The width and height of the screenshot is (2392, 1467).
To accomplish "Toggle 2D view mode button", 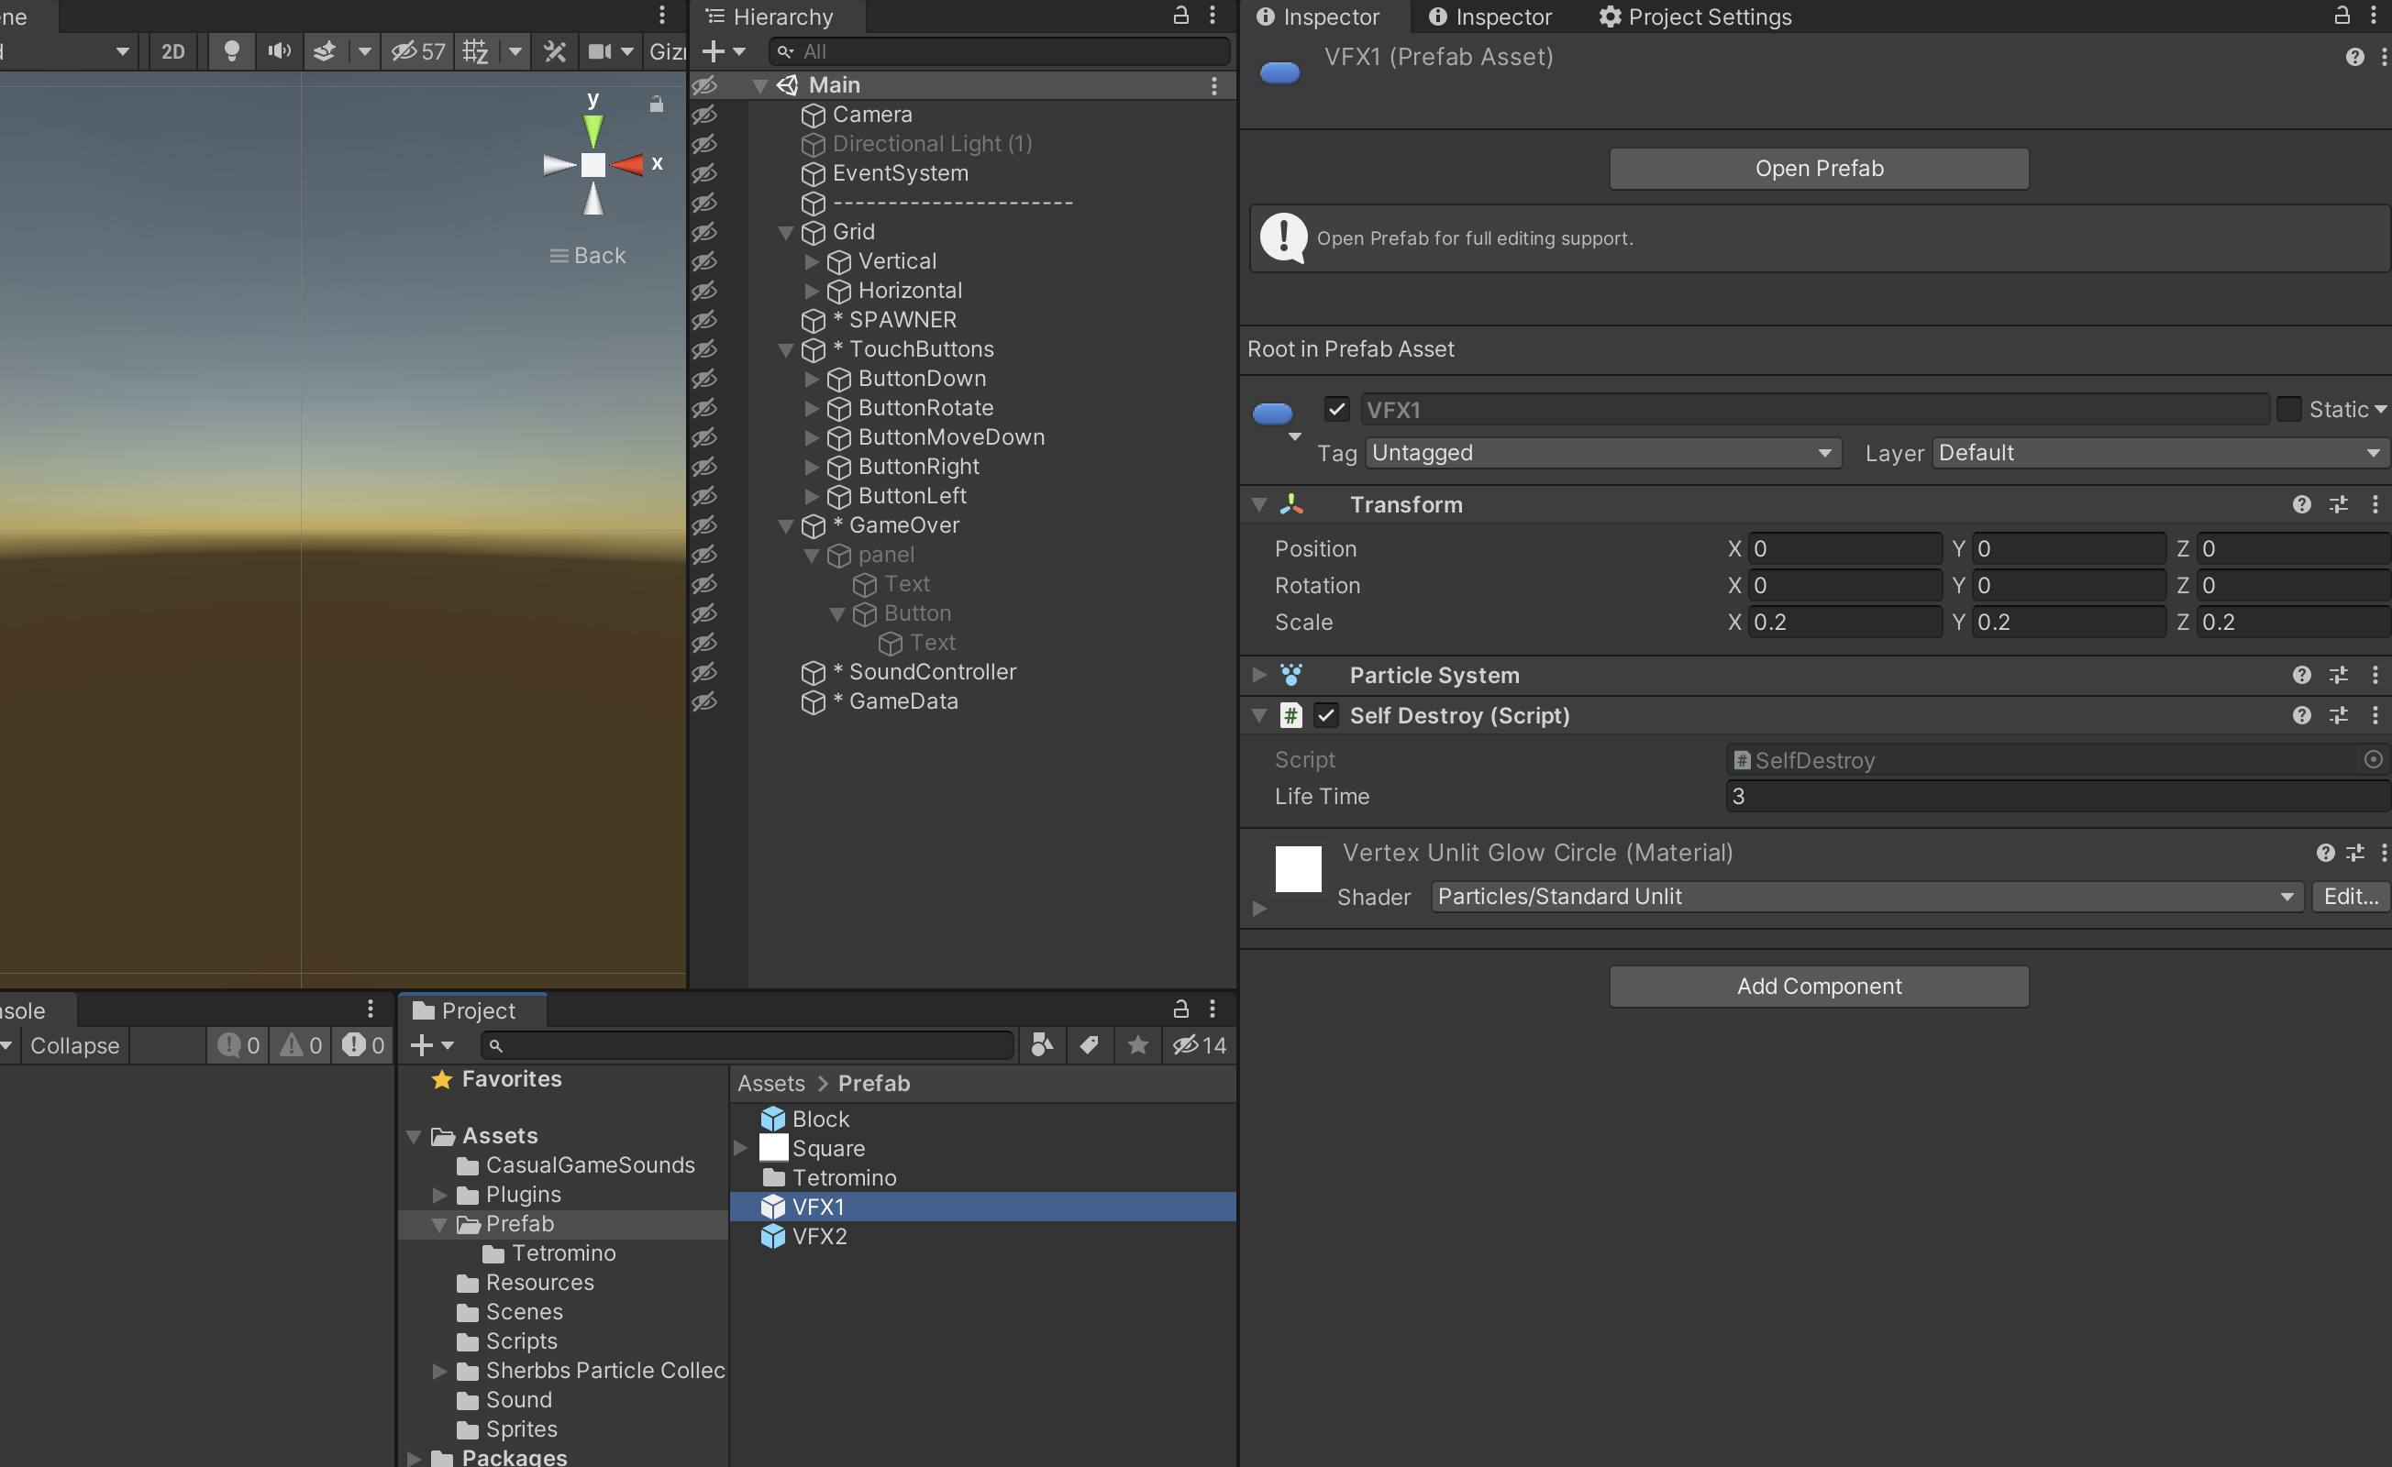I will click(172, 51).
